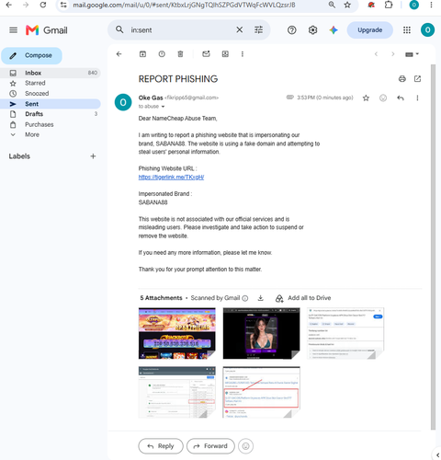Open Google account avatar in Gmail header

pyautogui.click(x=427, y=30)
